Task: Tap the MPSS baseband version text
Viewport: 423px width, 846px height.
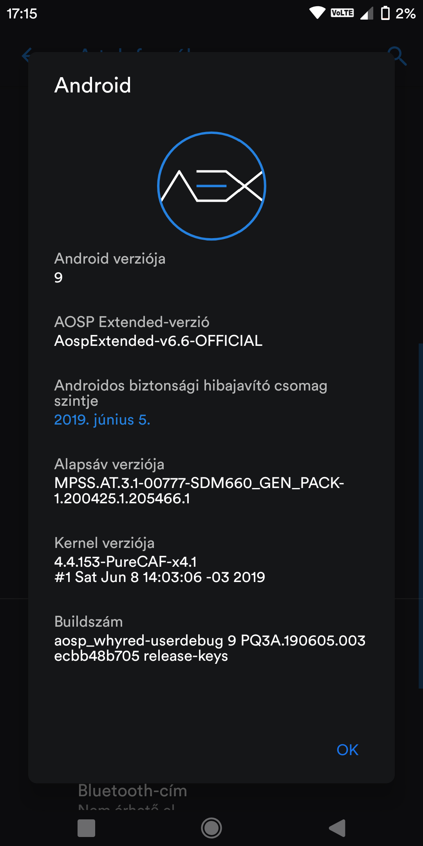Action: pyautogui.click(x=199, y=490)
